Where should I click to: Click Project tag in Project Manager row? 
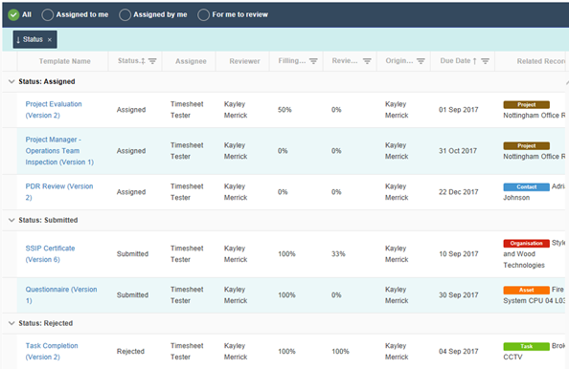[526, 146]
